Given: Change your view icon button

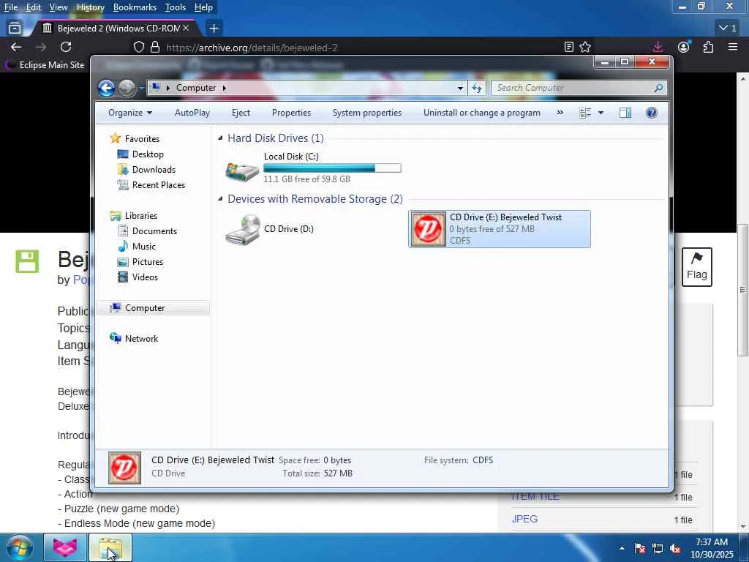Looking at the screenshot, I should point(585,113).
